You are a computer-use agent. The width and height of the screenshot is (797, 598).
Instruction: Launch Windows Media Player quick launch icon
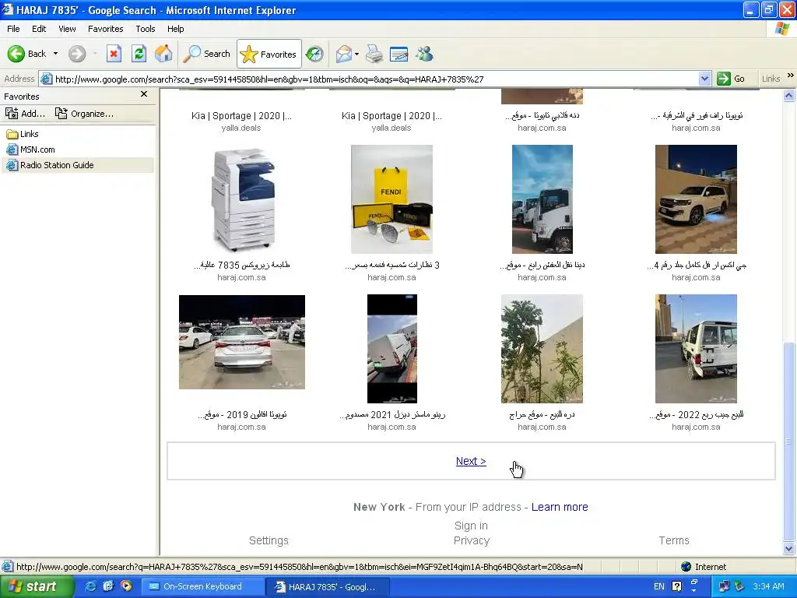[125, 586]
